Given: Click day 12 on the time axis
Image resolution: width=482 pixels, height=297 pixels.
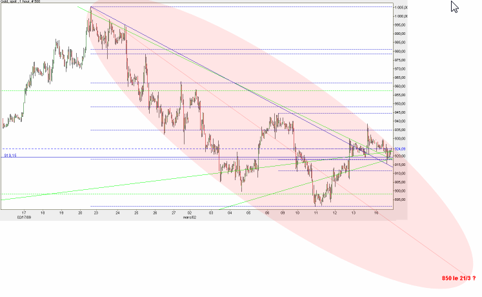Looking at the screenshot, I should [335, 212].
